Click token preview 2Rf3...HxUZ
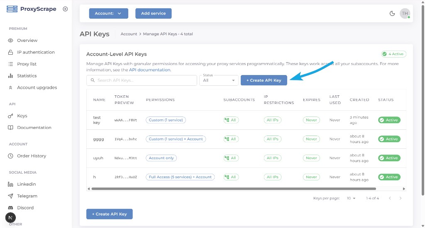 (125, 177)
